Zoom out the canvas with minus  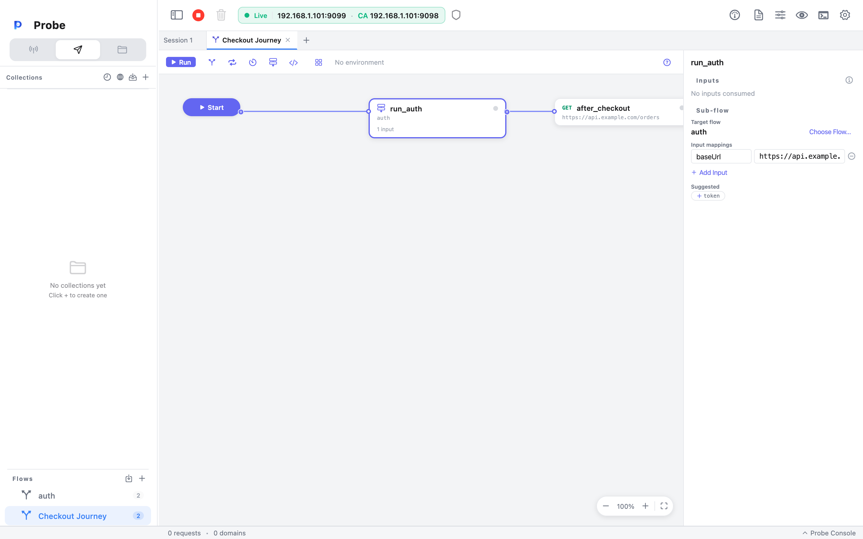click(606, 506)
